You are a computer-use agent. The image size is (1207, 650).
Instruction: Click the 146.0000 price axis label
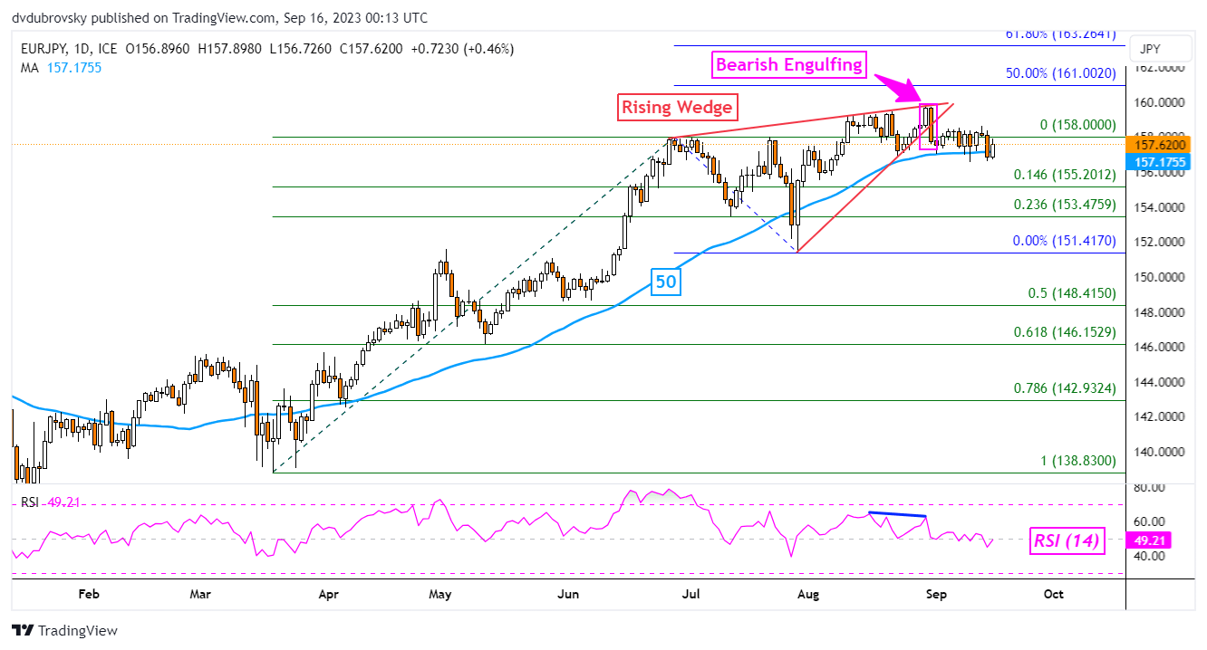coord(1161,347)
